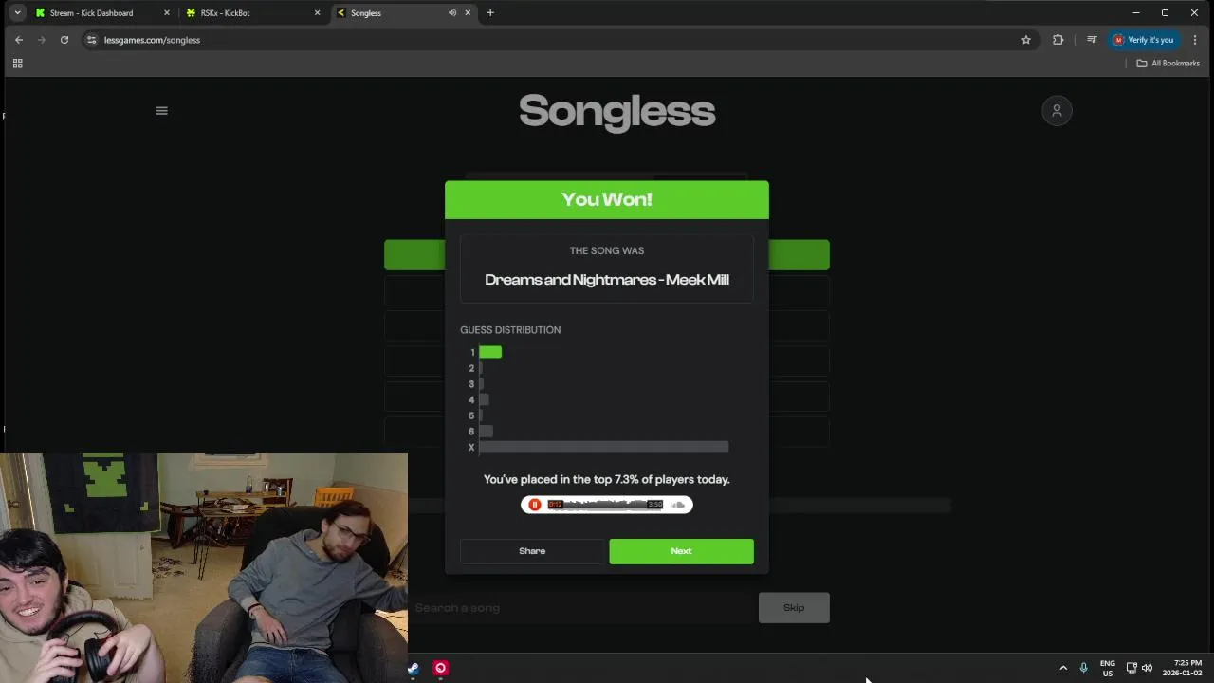Click the address bar URL
Image resolution: width=1214 pixels, height=683 pixels.
click(152, 40)
